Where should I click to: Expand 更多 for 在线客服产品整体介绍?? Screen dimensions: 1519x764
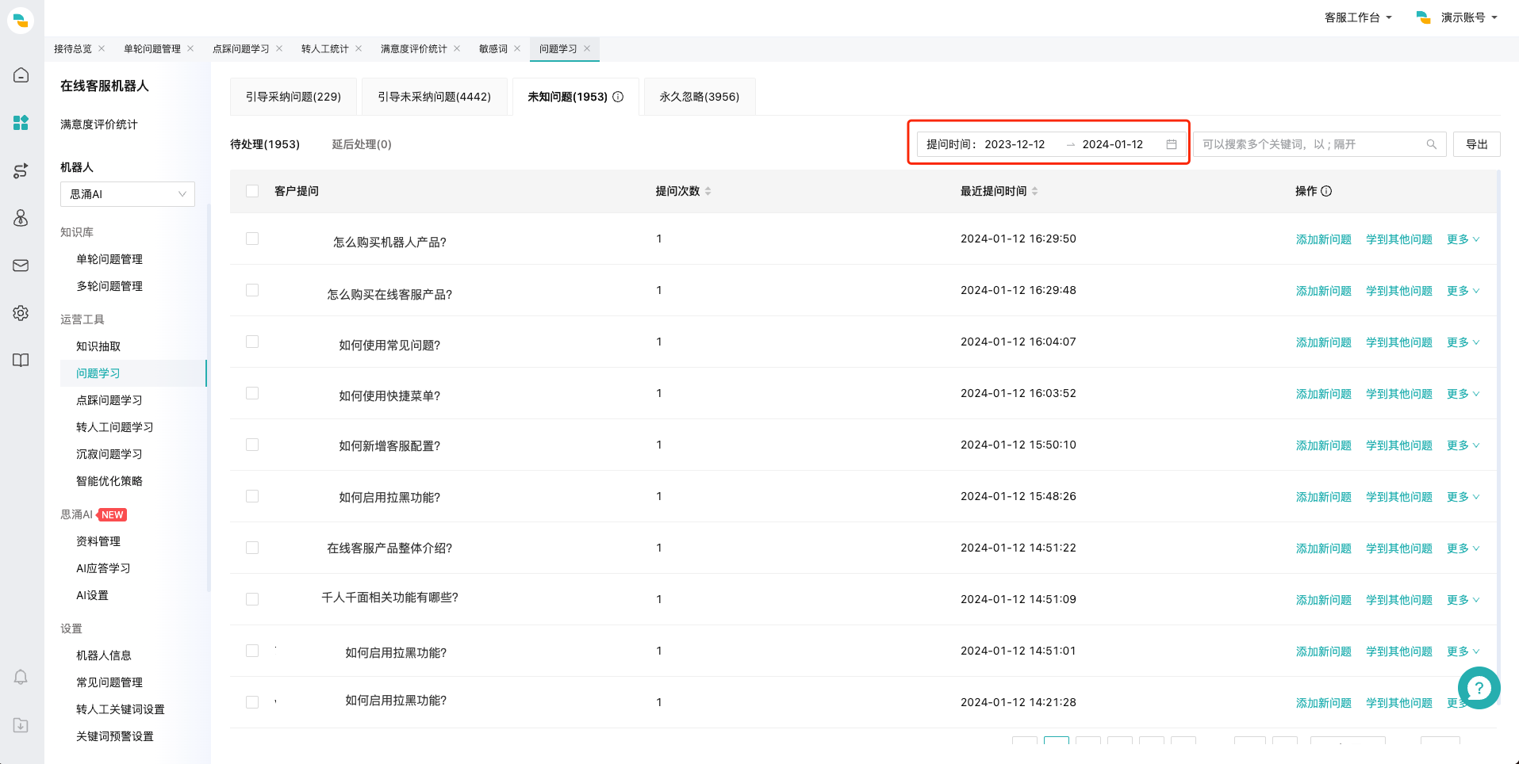pyautogui.click(x=1463, y=548)
